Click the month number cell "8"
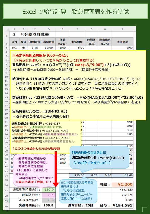 [14, 34]
